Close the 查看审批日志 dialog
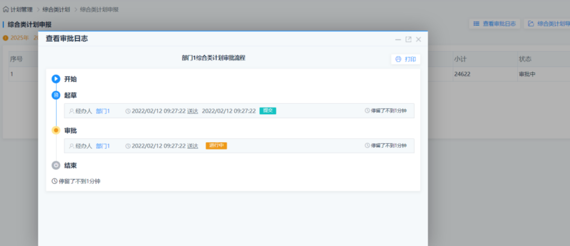570x246 pixels. 419,40
